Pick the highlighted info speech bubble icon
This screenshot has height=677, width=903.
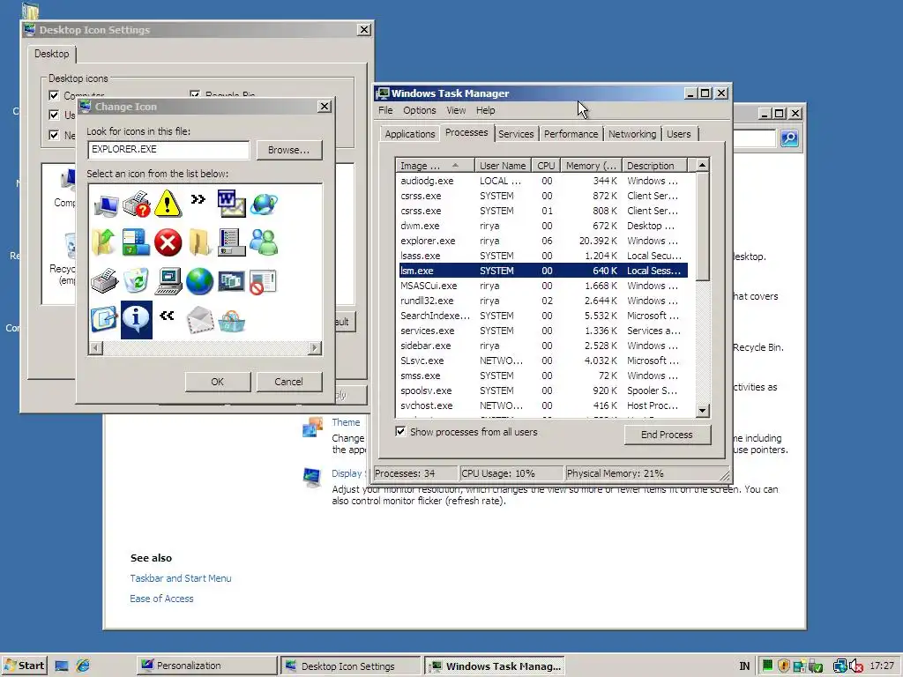pos(137,319)
